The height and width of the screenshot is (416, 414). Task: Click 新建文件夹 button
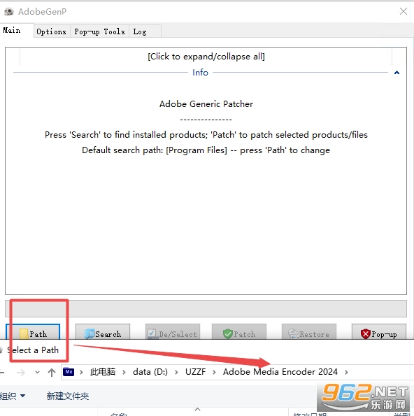point(68,396)
